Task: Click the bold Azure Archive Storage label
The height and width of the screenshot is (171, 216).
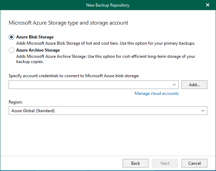Action: coord(38,50)
